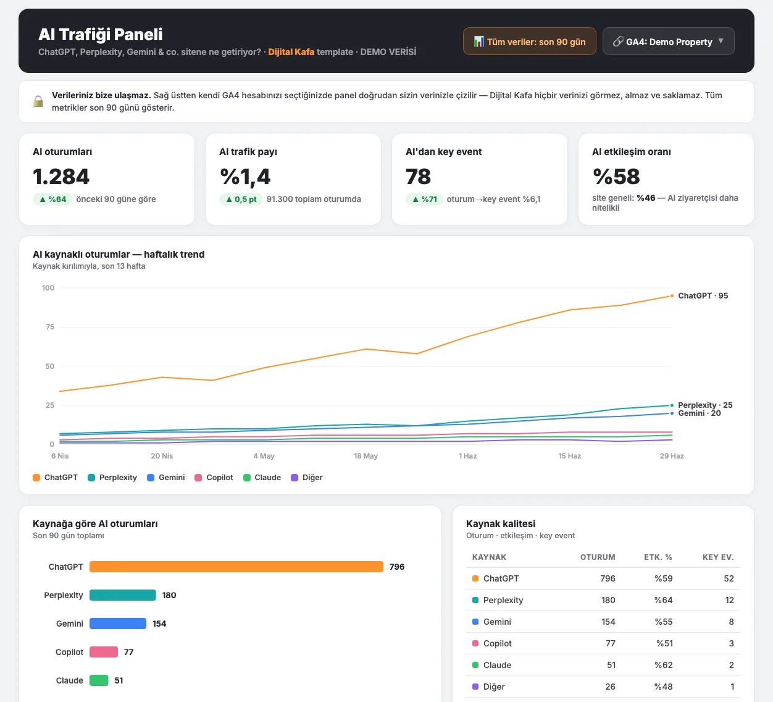Click the 'Gemini · 20' line end label
Screen dimensions: 773x702
699,413
